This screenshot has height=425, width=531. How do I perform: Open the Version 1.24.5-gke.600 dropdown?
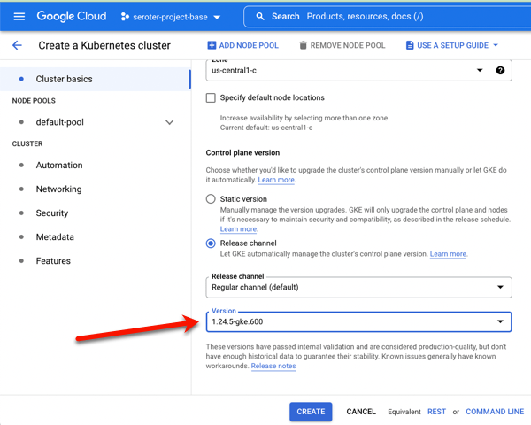(358, 321)
